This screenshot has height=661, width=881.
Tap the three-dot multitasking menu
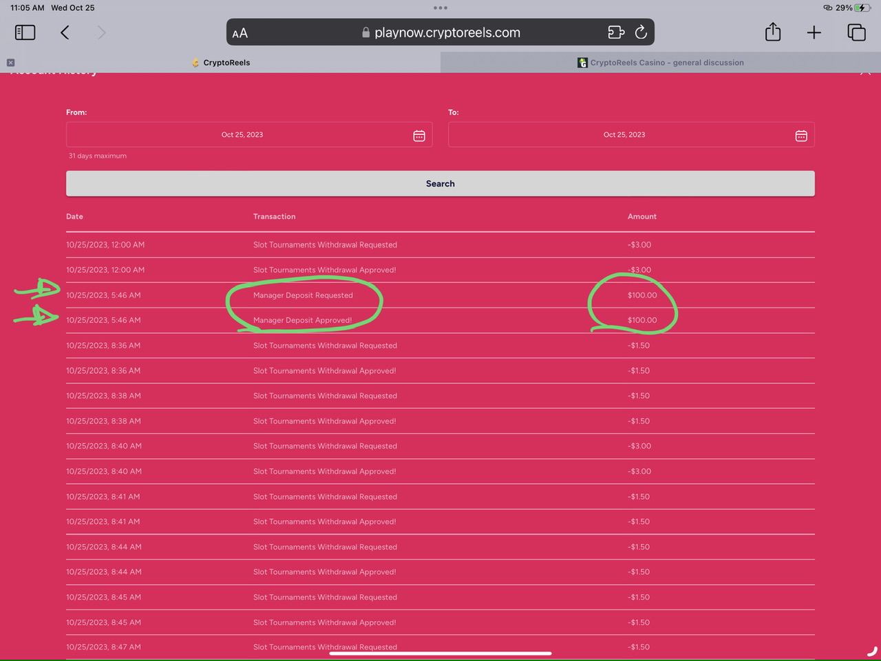440,8
